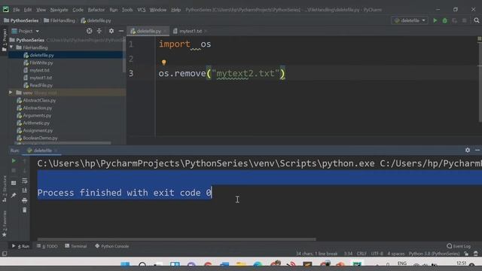Hide Run panel with minus icon
The width and height of the screenshot is (482, 271).
(477, 151)
